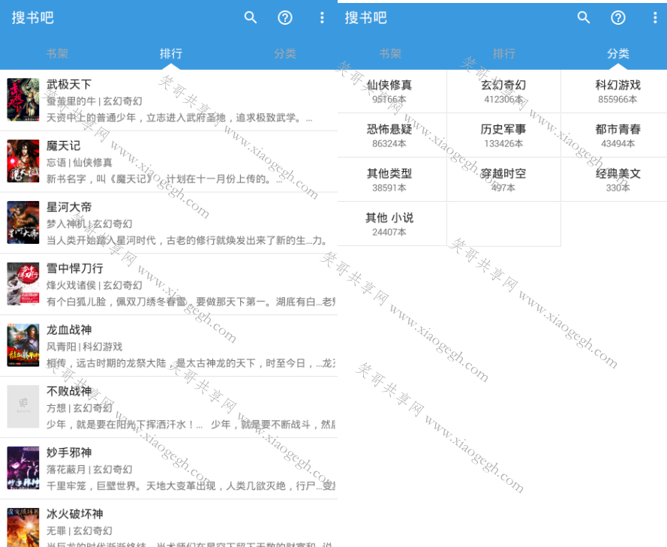This screenshot has width=667, height=547.
Task: Open 都市青春 category
Action: tap(614, 135)
